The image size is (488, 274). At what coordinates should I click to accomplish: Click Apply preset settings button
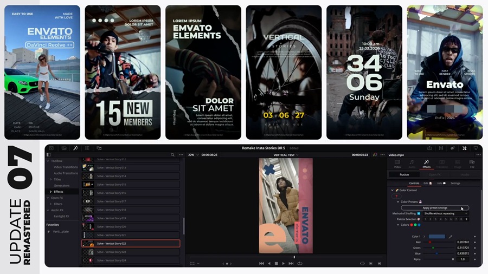tap(435, 208)
